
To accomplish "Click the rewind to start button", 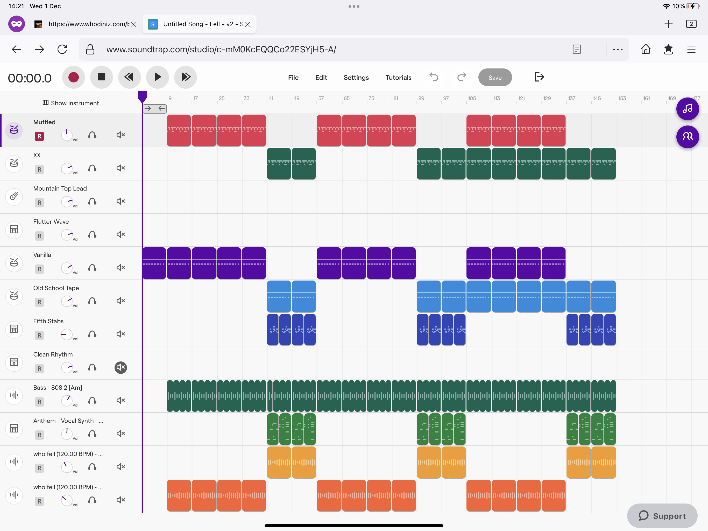I will point(129,77).
